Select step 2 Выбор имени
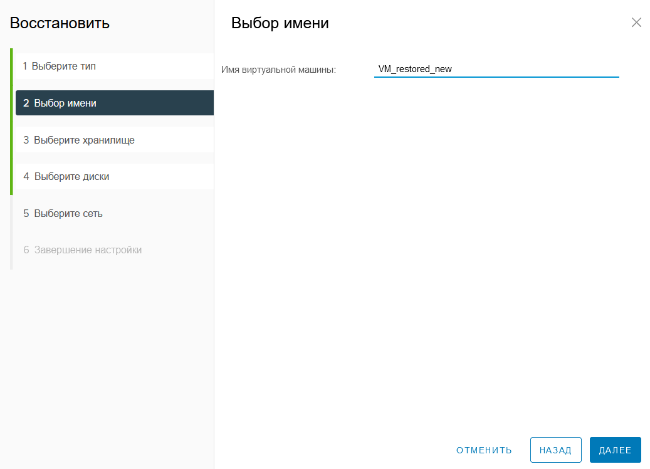This screenshot has width=650, height=469. [x=115, y=103]
